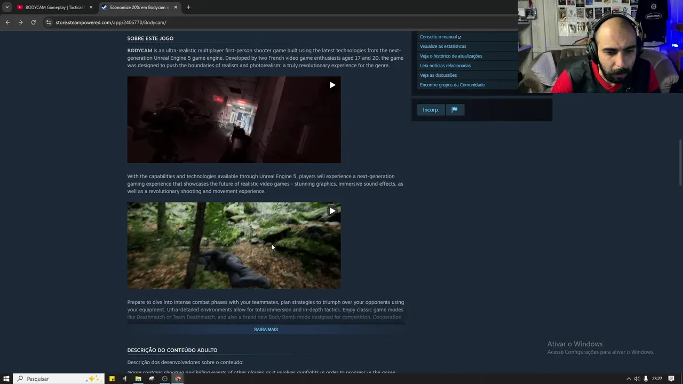Open a new browser tab
Viewport: 683px width, 384px height.
tap(188, 7)
